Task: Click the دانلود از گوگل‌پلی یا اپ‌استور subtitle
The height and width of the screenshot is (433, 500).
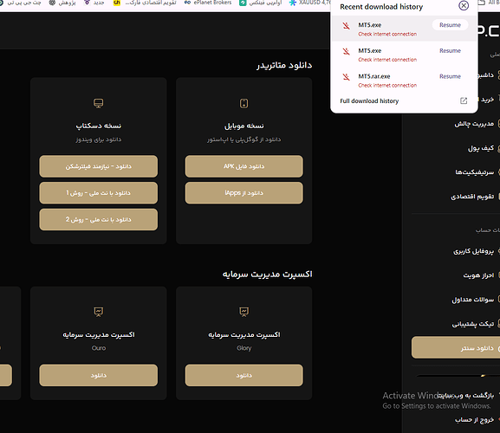Action: pos(244,139)
